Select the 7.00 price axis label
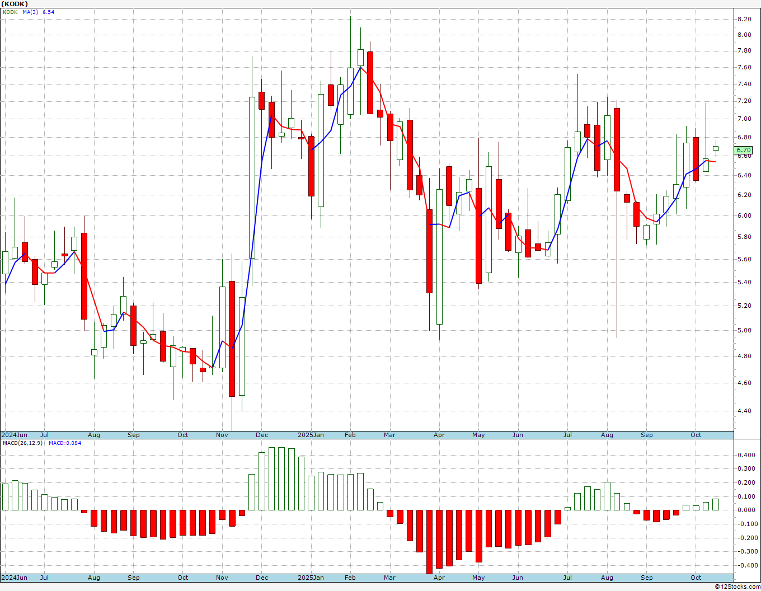The height and width of the screenshot is (591, 761). coord(744,119)
